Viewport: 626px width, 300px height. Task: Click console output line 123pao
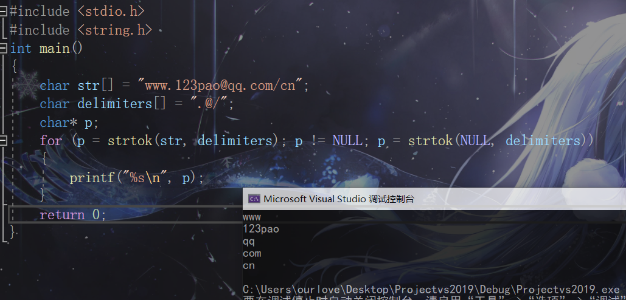261,229
